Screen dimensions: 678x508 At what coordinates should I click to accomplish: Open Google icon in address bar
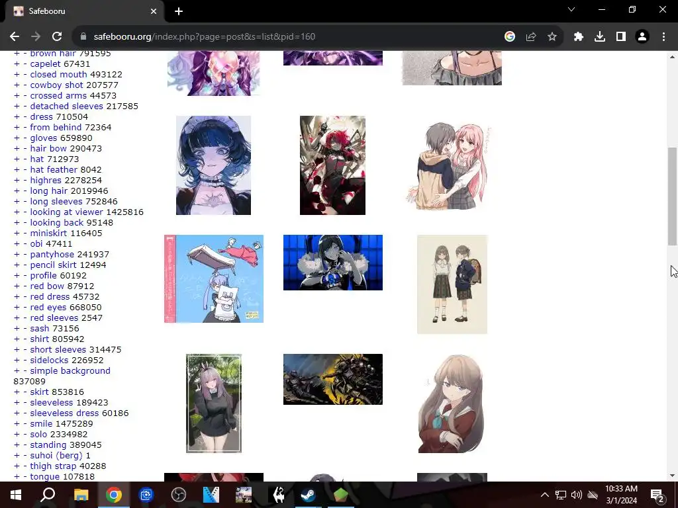point(510,37)
